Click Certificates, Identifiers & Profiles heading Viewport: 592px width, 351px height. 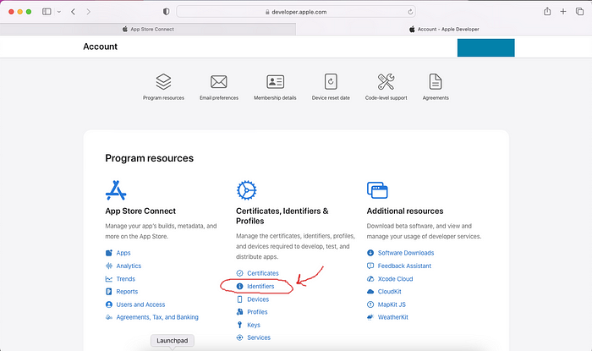[282, 216]
